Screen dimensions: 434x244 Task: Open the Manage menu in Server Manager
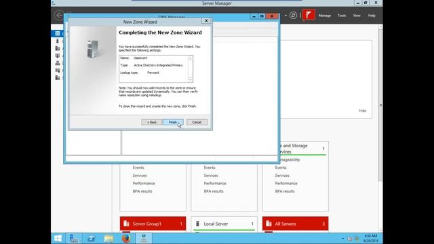(325, 16)
